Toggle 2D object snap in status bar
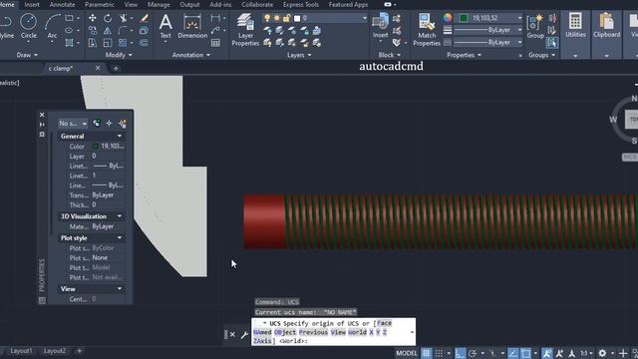The image size is (638, 359). point(525,353)
